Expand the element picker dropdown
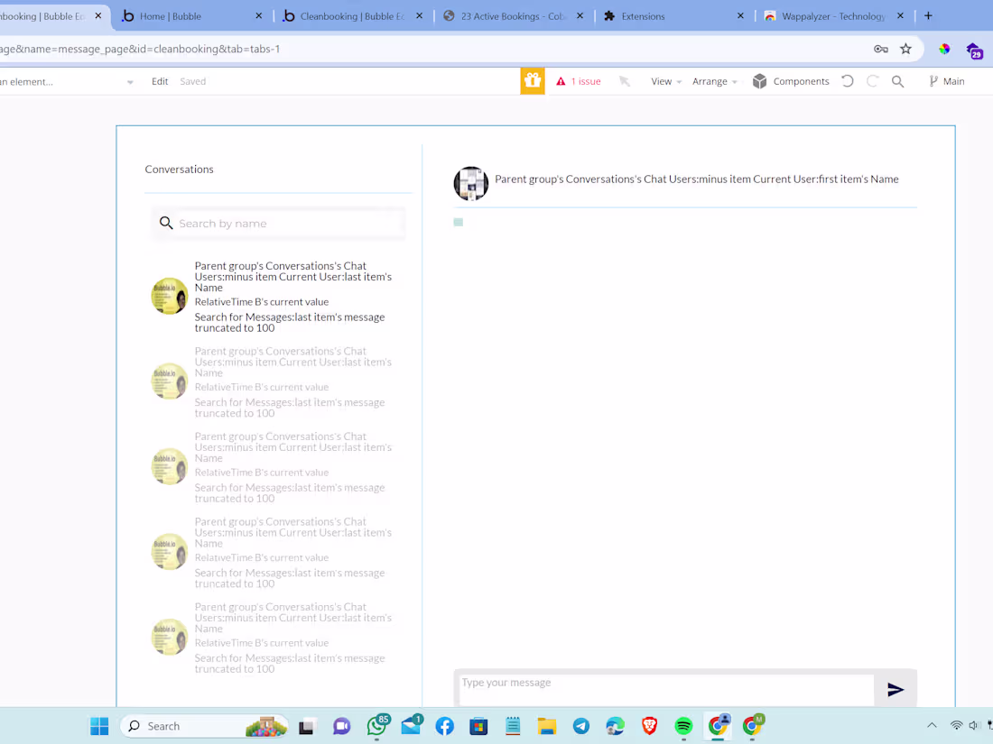 point(129,80)
